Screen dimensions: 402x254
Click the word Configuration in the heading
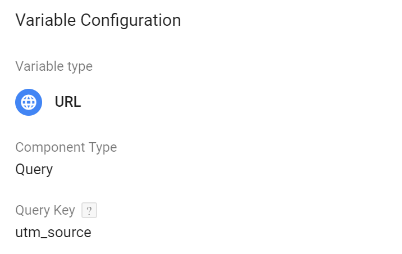point(131,21)
